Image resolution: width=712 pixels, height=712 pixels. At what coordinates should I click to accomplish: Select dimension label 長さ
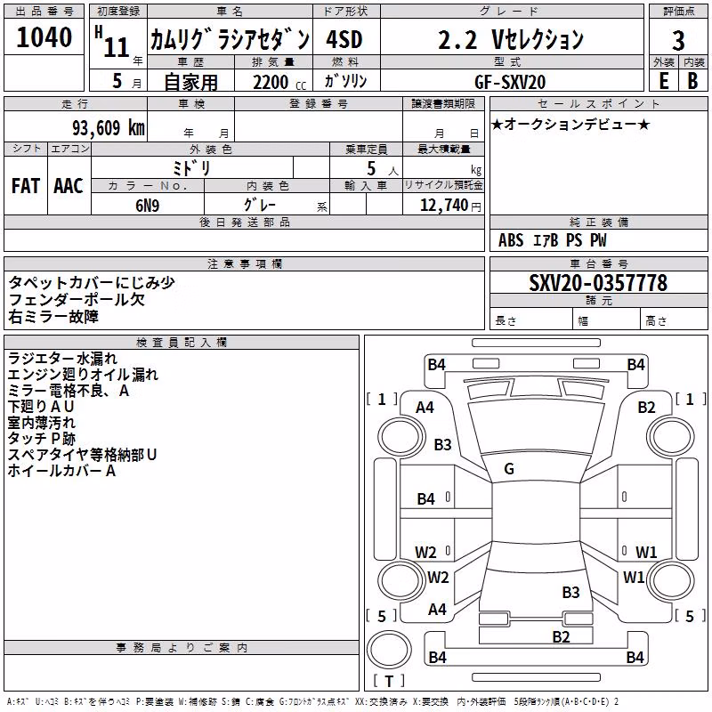pos(506,321)
